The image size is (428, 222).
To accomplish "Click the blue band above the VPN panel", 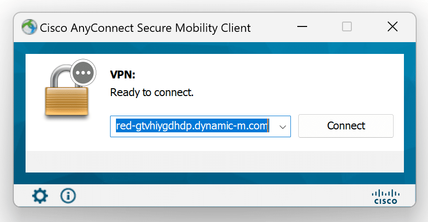I will coord(214,48).
